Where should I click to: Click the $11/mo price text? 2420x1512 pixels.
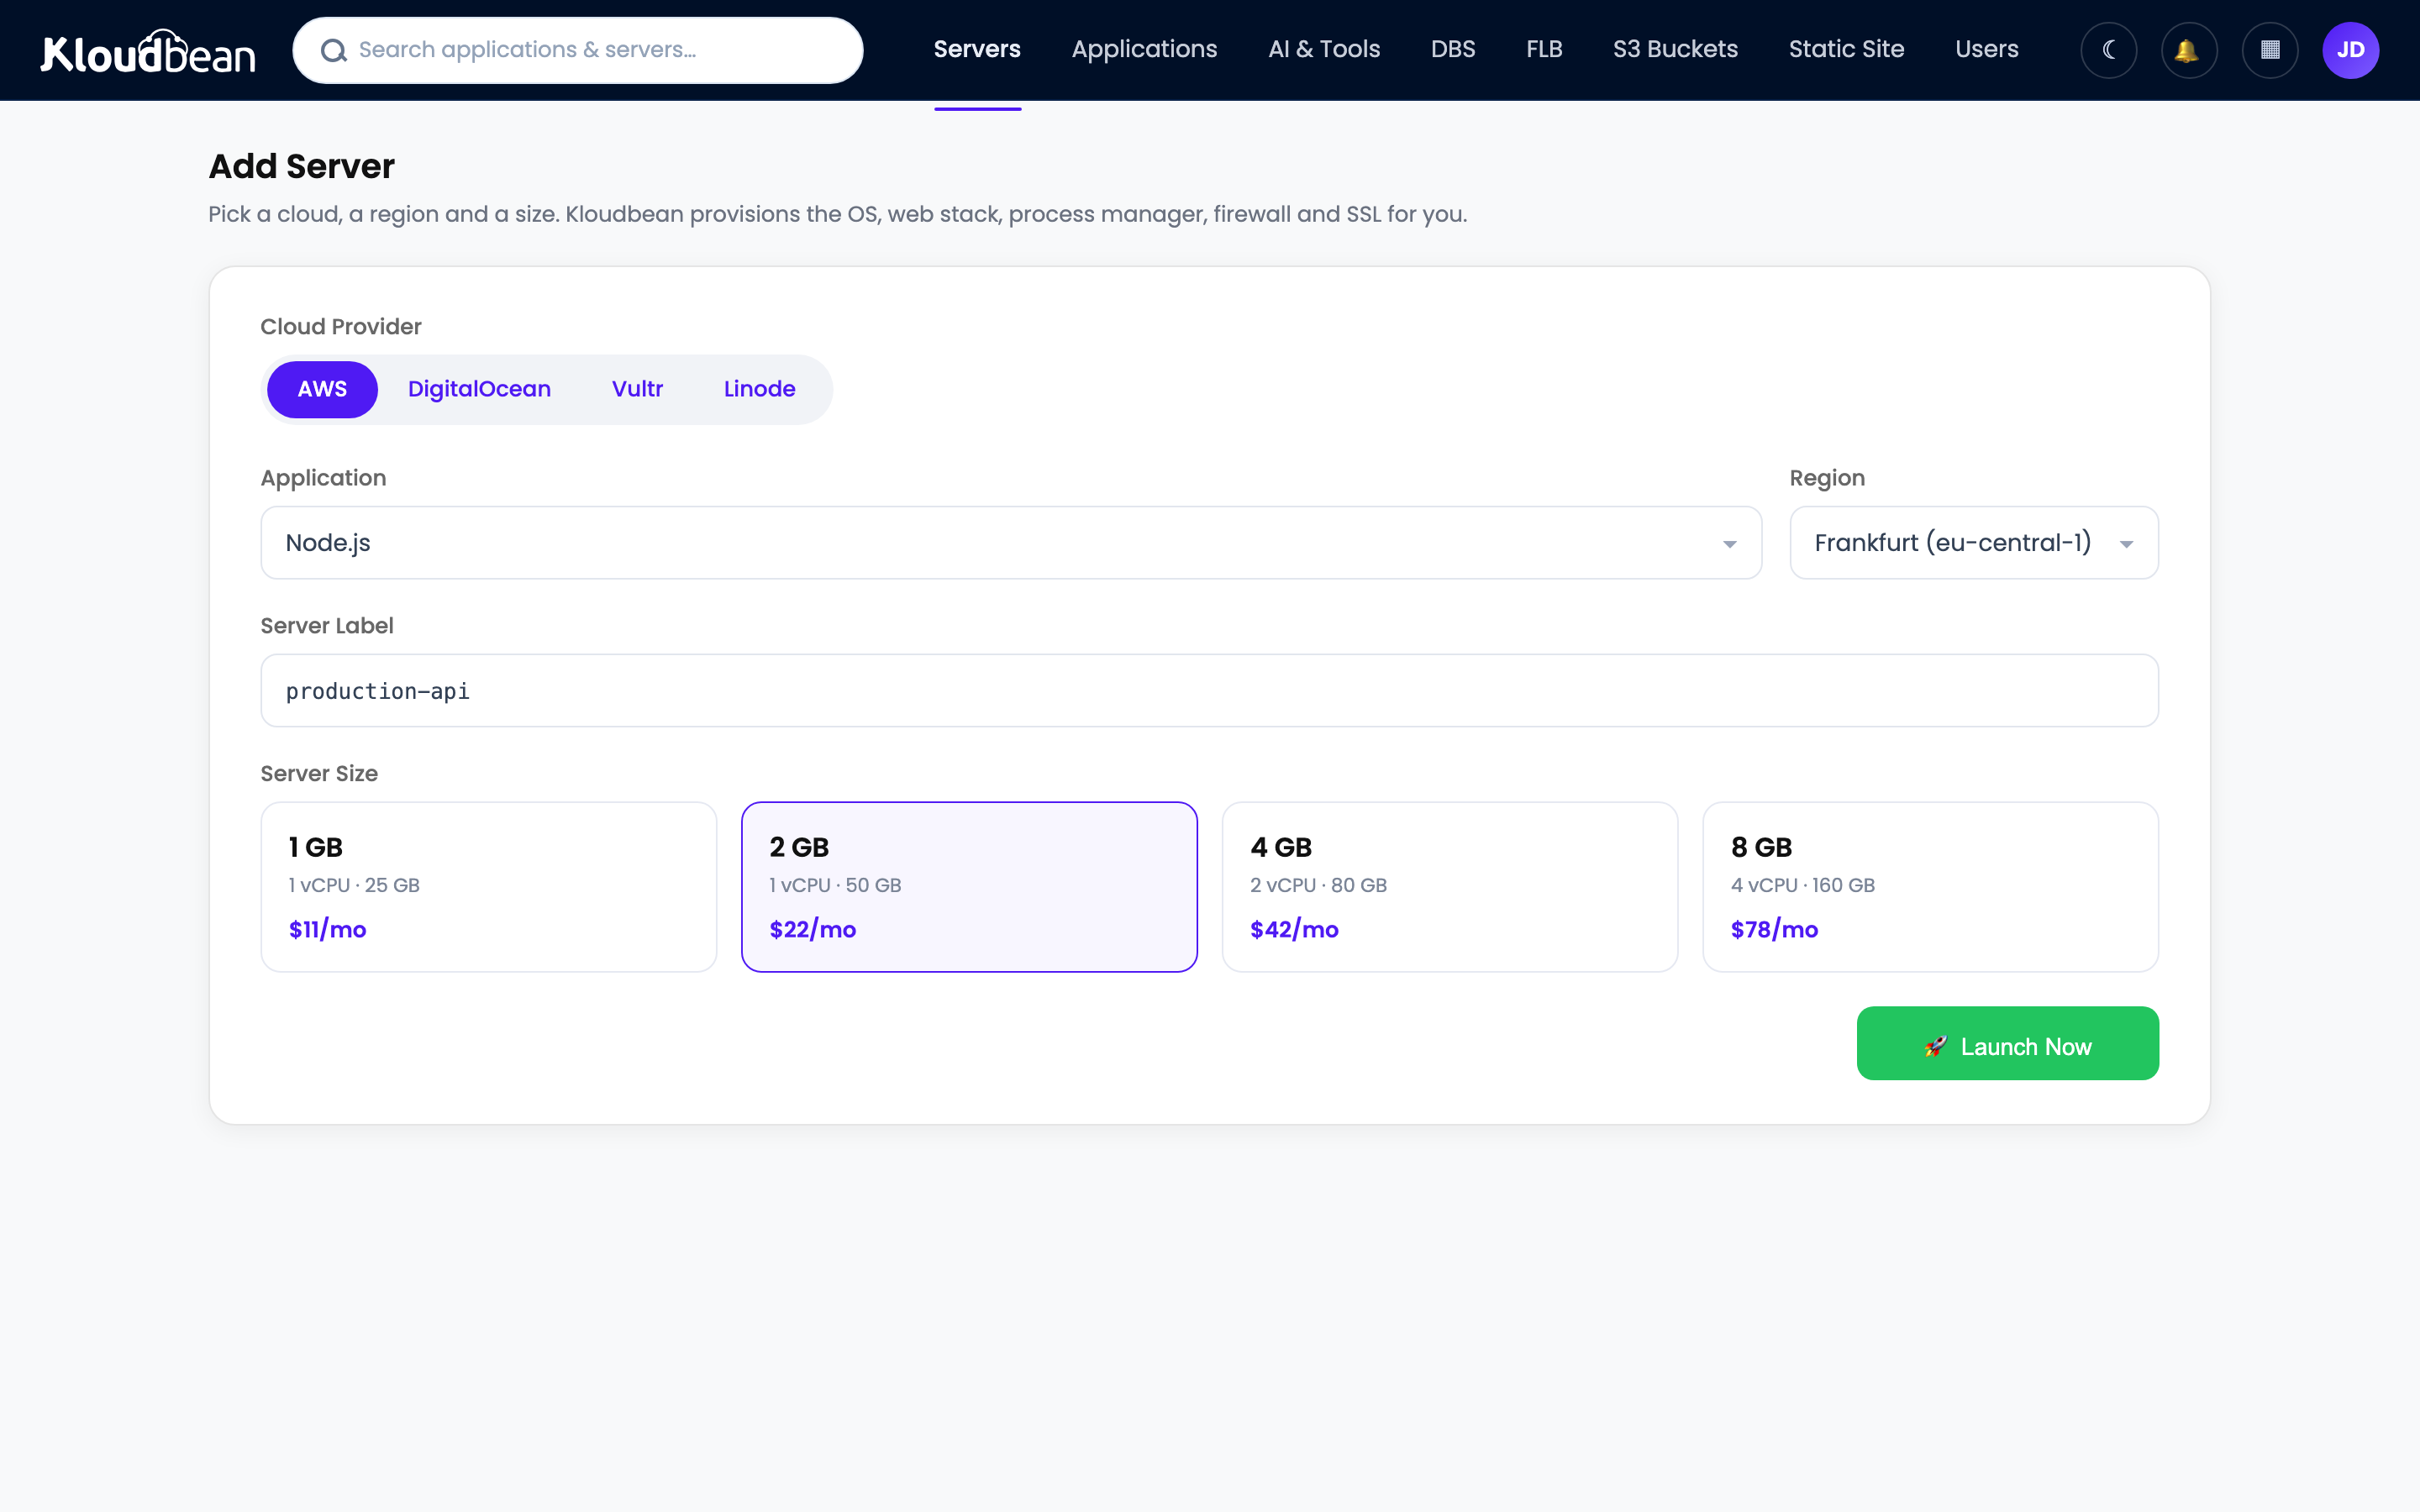327,930
